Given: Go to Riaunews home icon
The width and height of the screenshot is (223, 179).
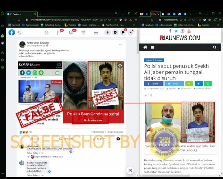Looking at the screenshot, I should pyautogui.click(x=145, y=47).
